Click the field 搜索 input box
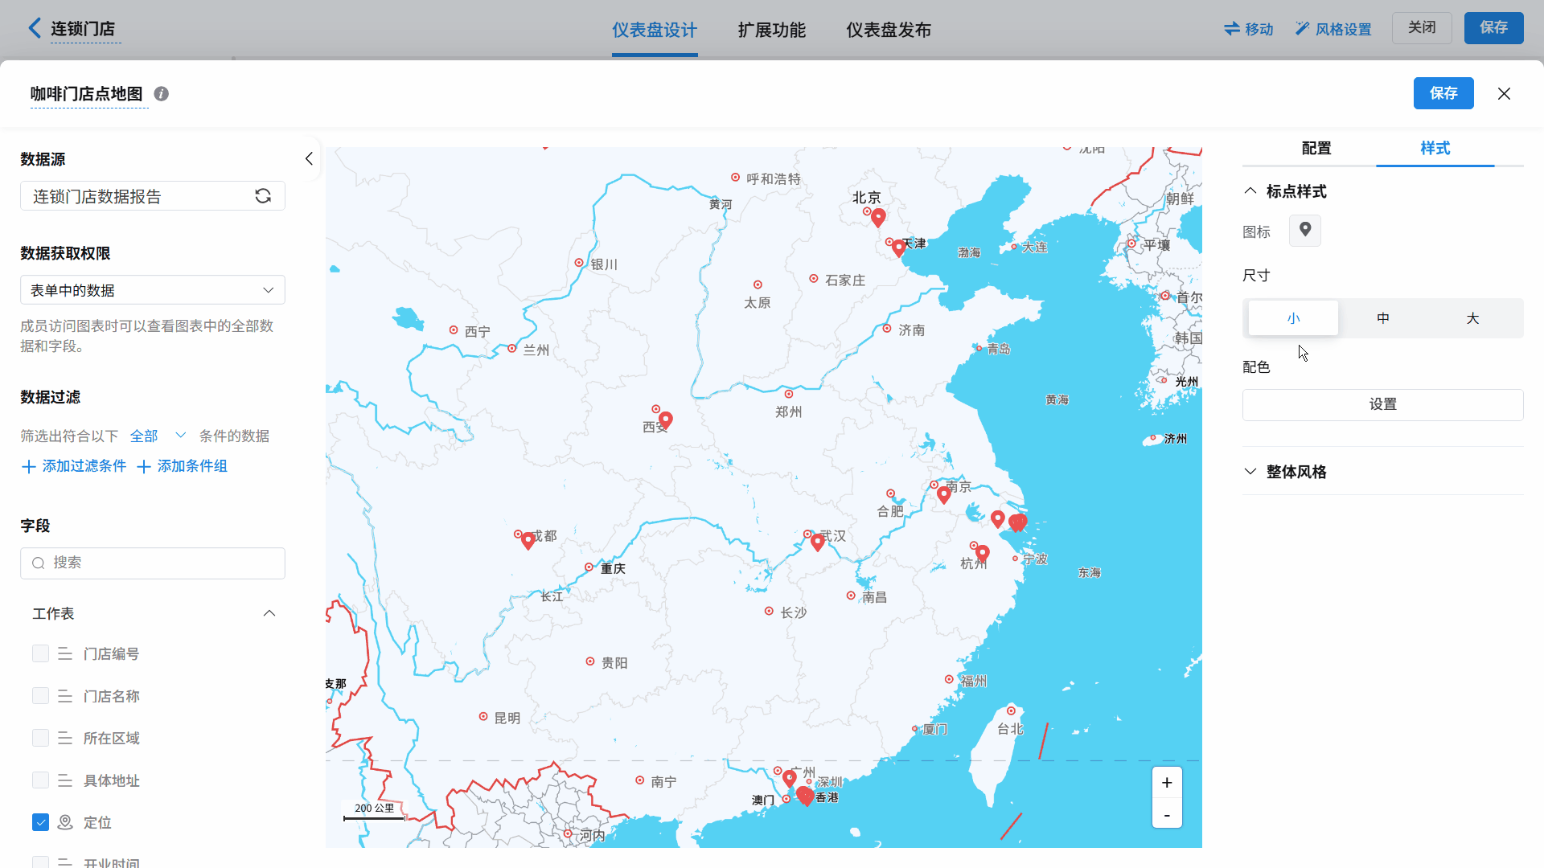 tap(153, 563)
